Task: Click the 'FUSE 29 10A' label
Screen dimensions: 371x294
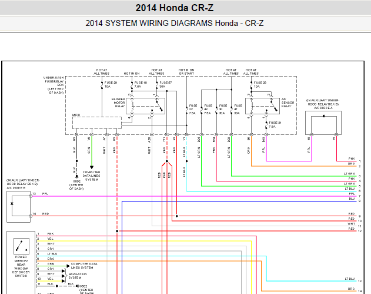Action: [111, 85]
